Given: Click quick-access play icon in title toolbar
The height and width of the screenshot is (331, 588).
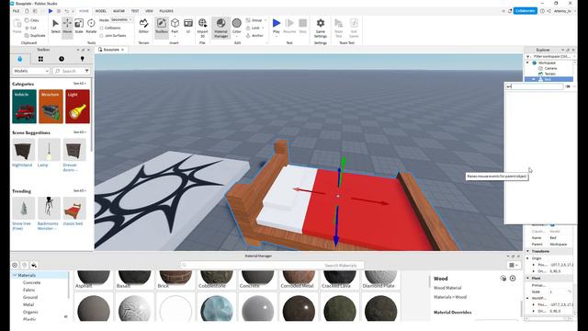Looking at the screenshot, I should 51,11.
